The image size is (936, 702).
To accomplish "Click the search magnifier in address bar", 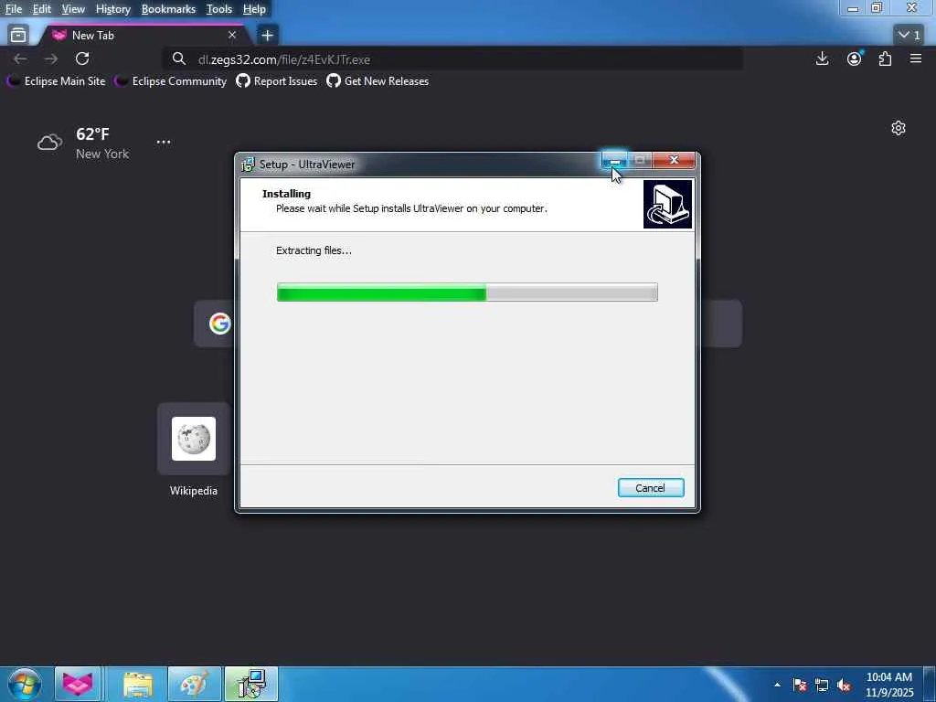I will pos(179,58).
